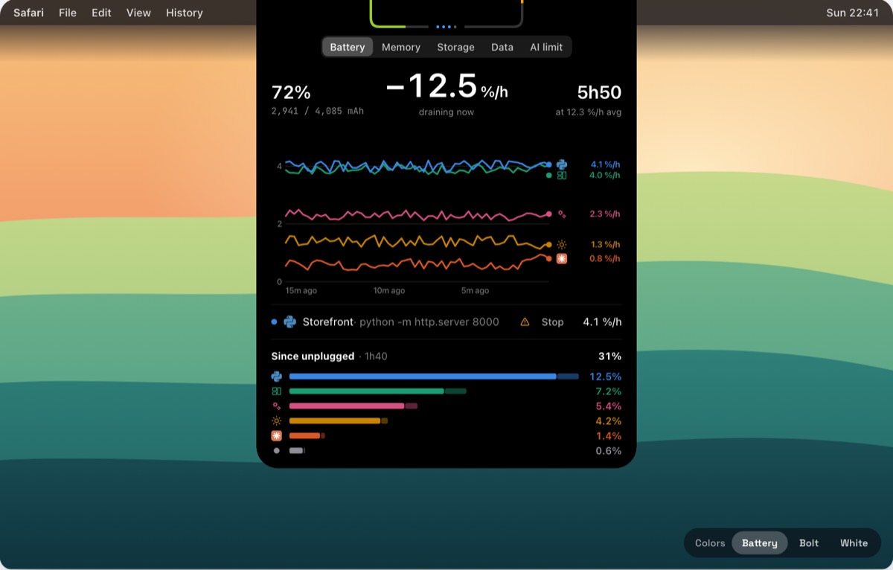The width and height of the screenshot is (893, 570).
Task: Click the 5h50 remaining time
Action: [x=599, y=93]
